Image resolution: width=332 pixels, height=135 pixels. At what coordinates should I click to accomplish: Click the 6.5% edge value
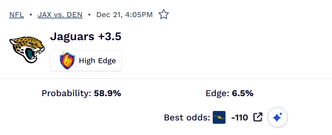243,94
